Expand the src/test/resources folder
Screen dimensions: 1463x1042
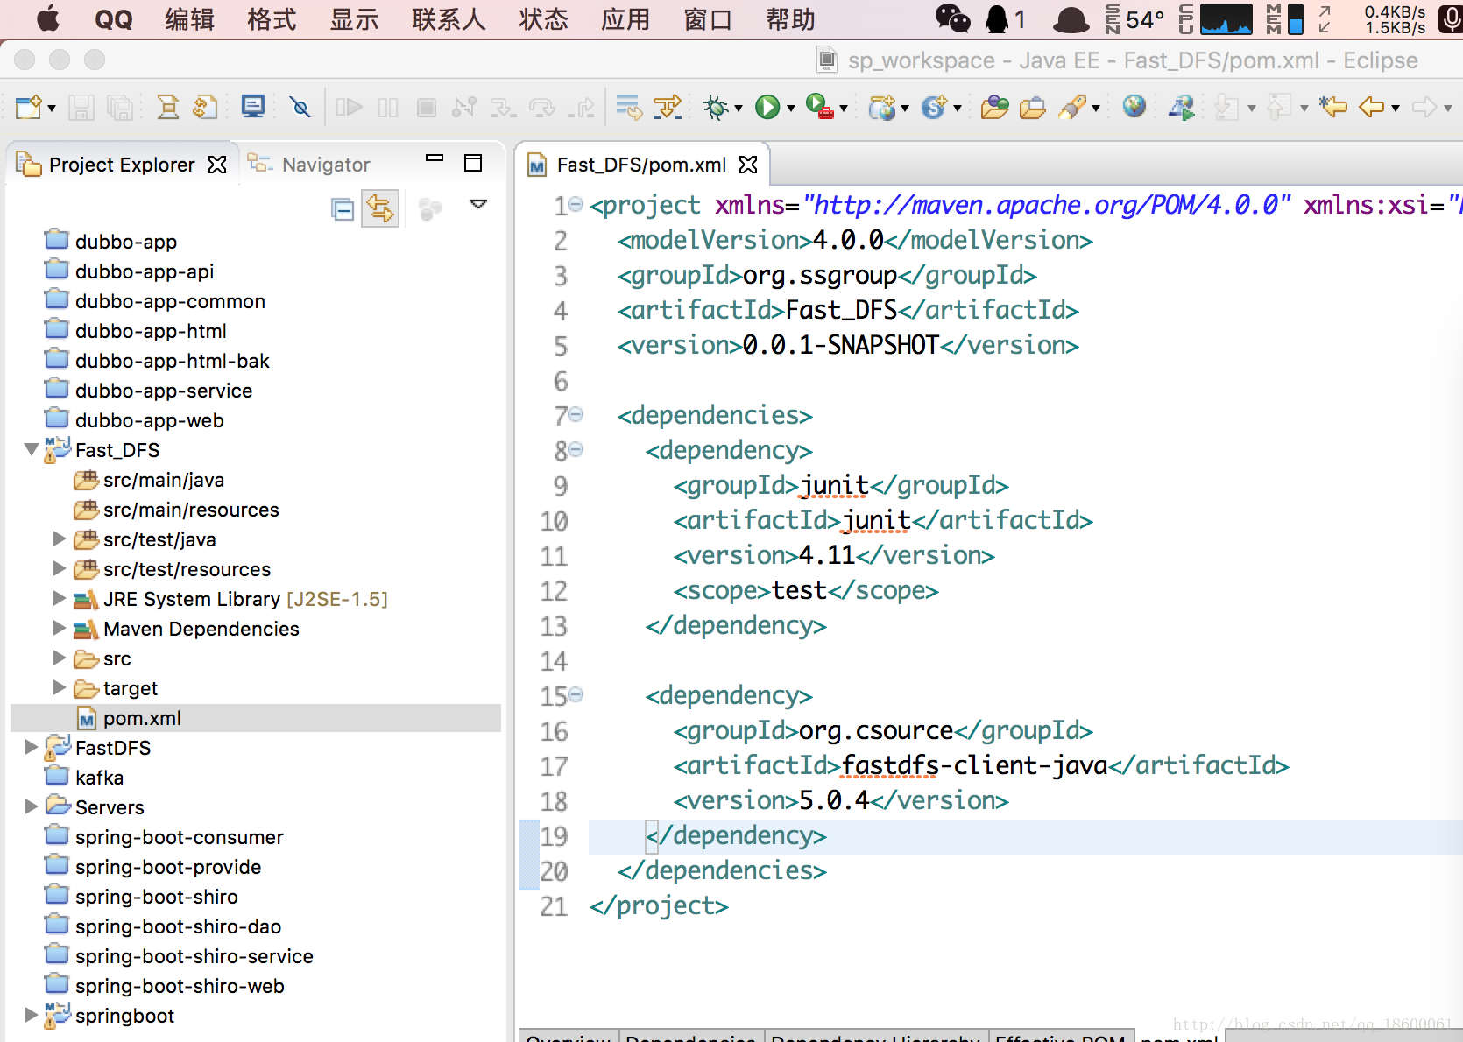click(60, 568)
